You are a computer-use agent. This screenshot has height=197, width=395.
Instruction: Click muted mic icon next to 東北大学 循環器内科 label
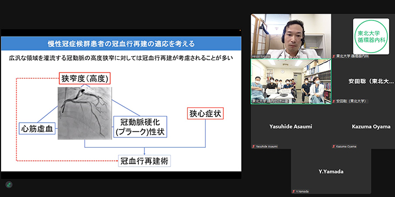point(334,56)
